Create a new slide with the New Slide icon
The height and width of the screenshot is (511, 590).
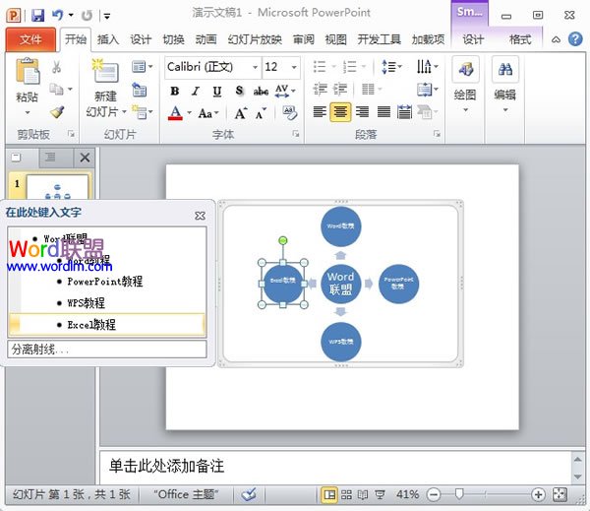tap(105, 71)
